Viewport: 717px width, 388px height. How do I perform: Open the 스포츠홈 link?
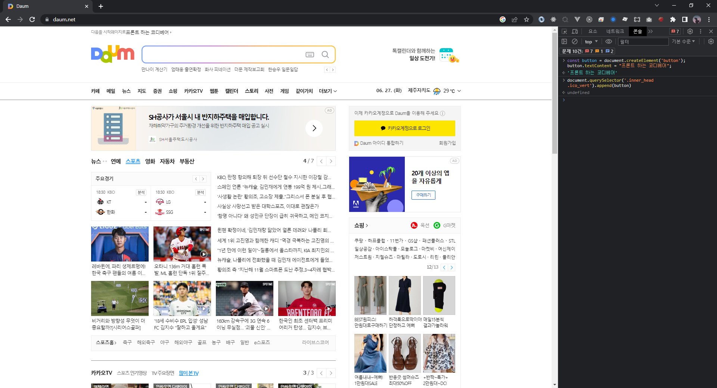[106, 342]
